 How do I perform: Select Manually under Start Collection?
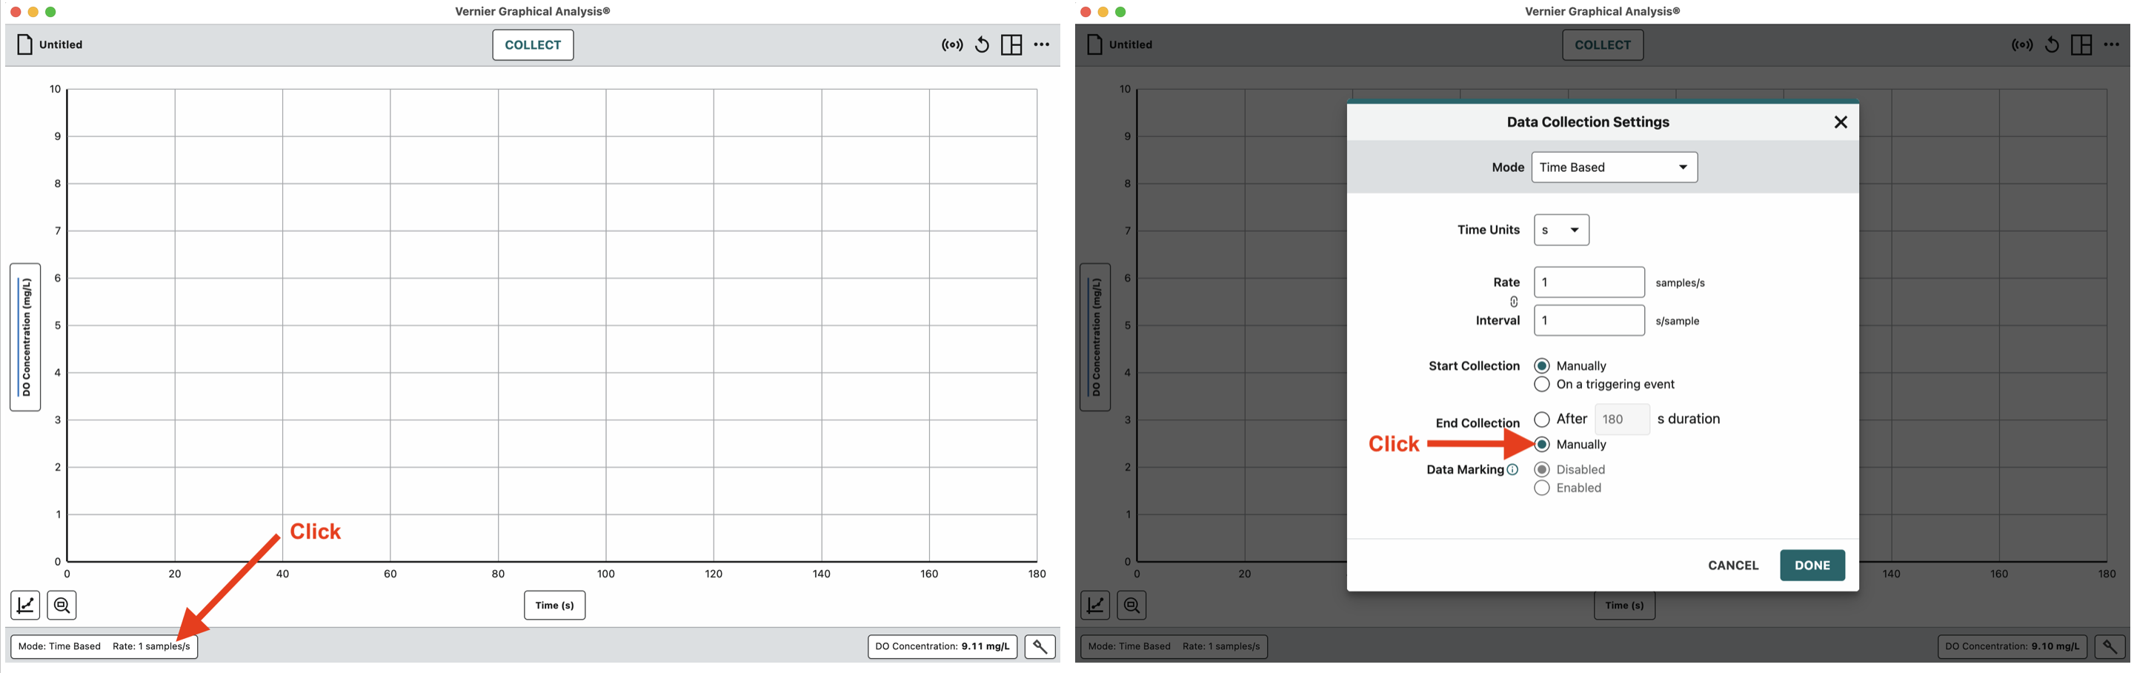[x=1542, y=366]
